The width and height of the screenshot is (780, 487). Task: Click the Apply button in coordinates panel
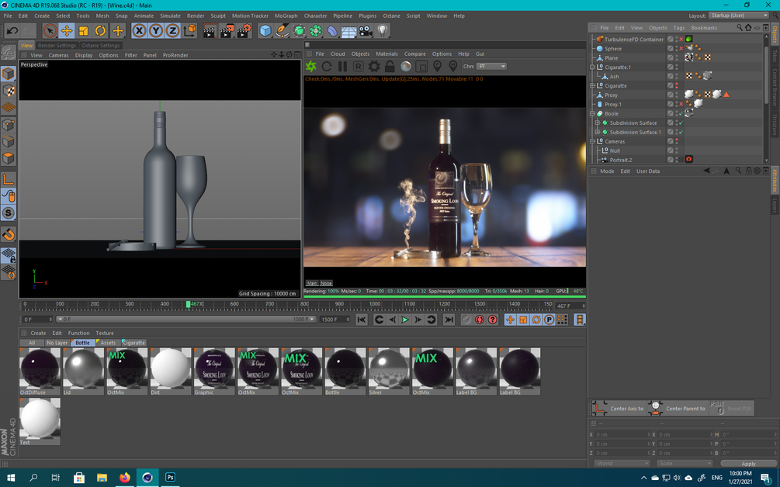(x=748, y=464)
